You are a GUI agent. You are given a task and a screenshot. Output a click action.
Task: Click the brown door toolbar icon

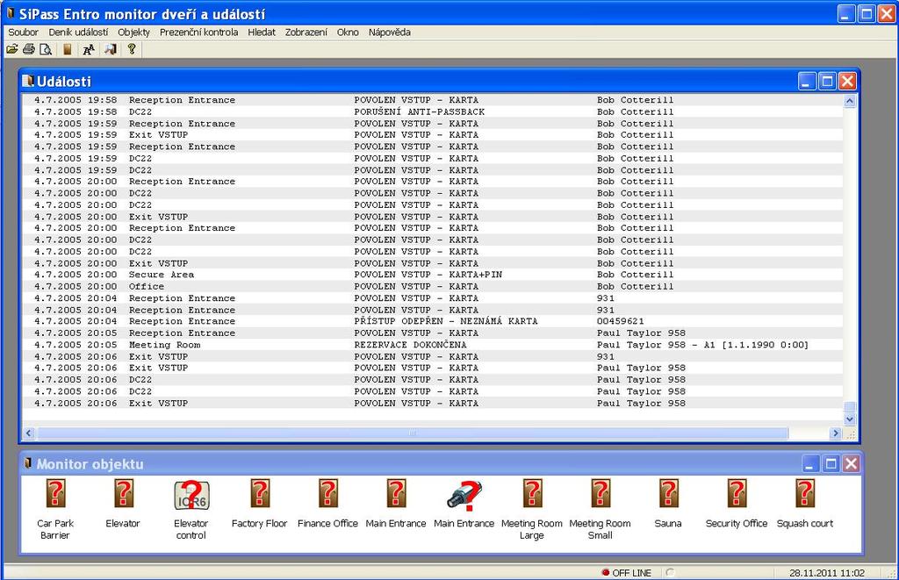pos(67,49)
